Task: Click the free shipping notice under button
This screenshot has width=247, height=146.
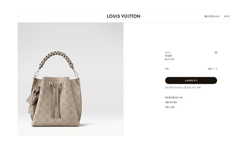Action: (x=183, y=88)
